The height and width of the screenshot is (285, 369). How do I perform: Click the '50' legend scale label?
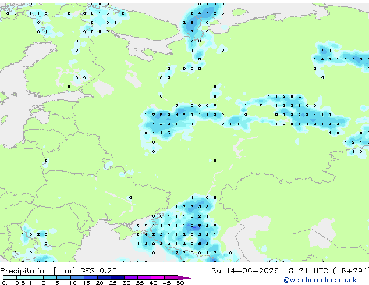pyautogui.click(x=180, y=283)
